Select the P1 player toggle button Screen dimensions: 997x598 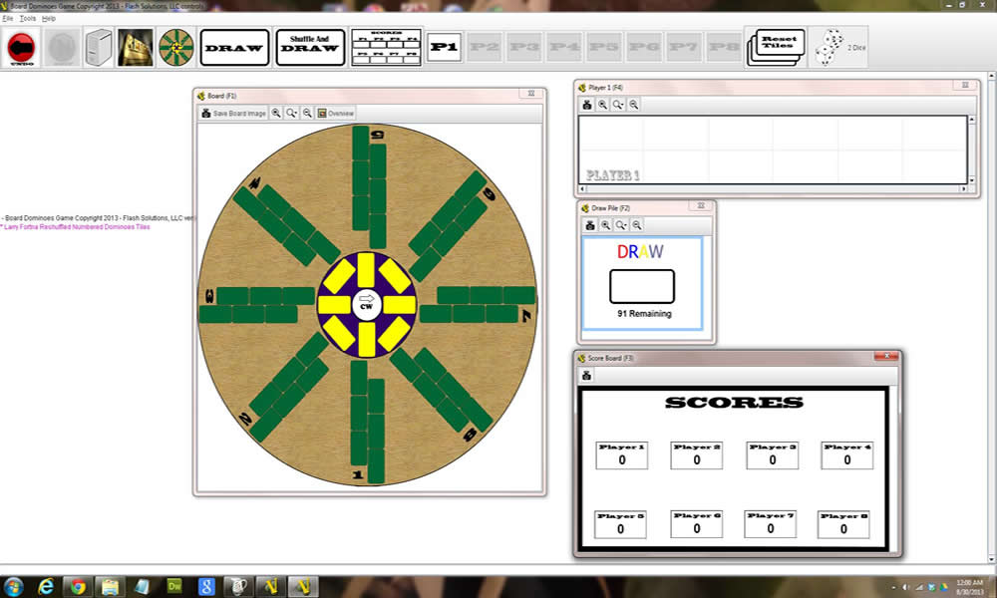(444, 47)
